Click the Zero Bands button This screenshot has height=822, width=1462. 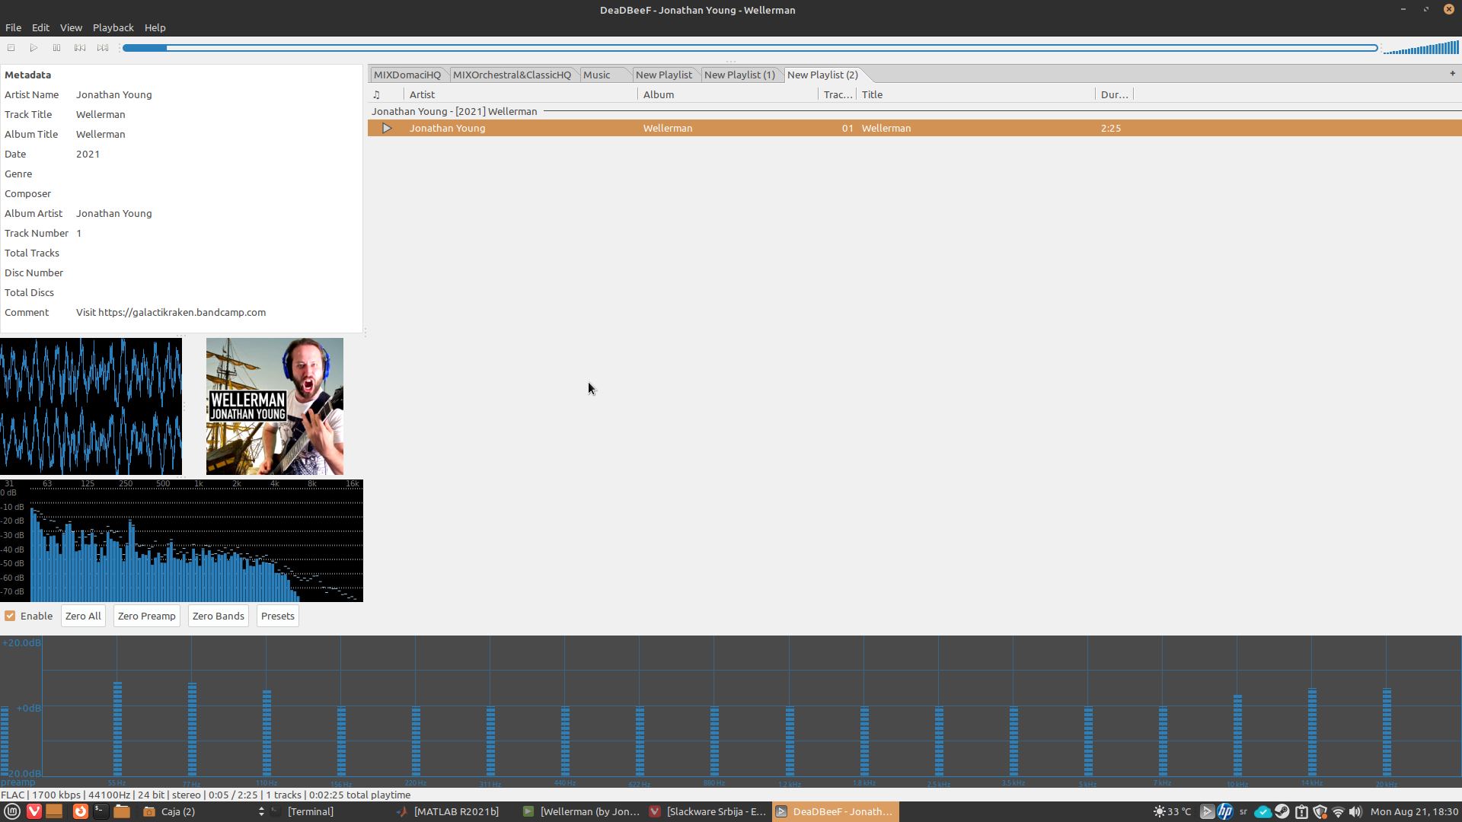[218, 616]
